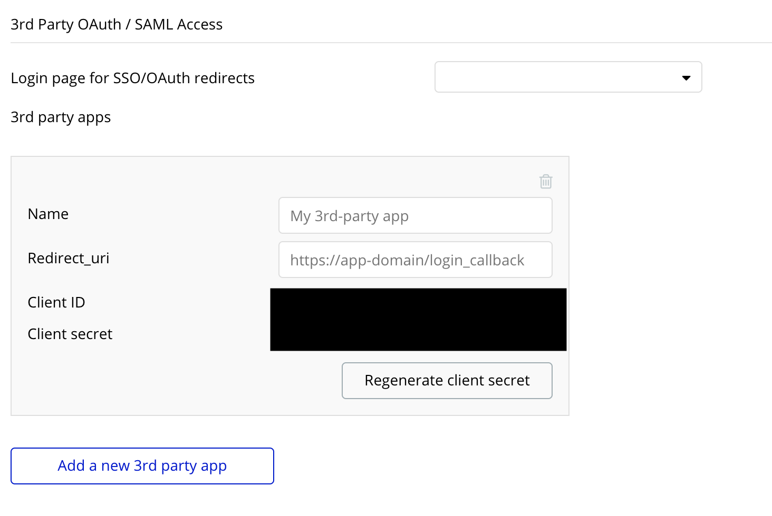Click the dropdown caret for login page selection

(x=686, y=78)
